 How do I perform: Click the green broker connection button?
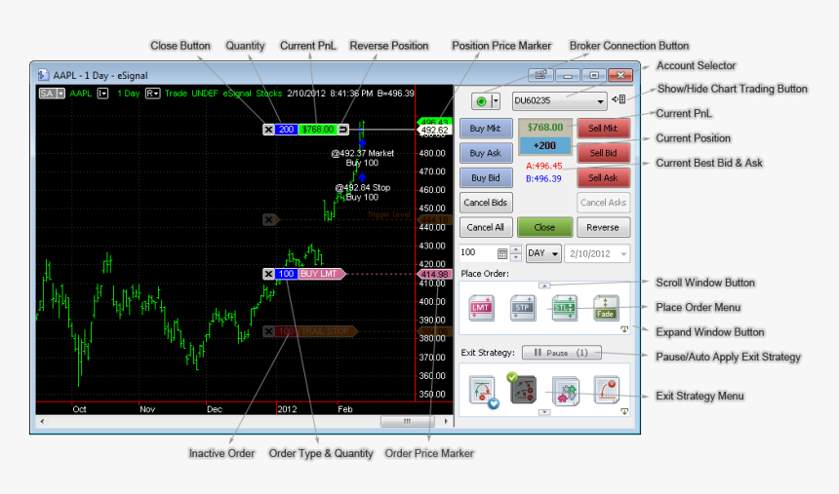pos(481,101)
